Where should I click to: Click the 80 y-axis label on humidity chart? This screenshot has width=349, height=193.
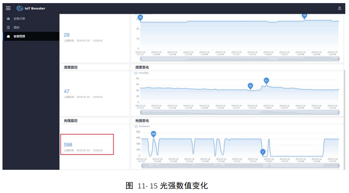(x=137, y=79)
